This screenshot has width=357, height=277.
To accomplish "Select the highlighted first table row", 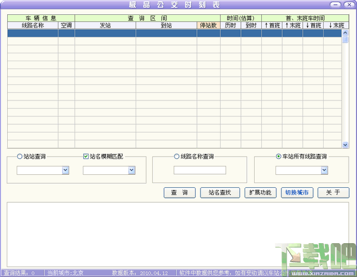I will [174, 33].
